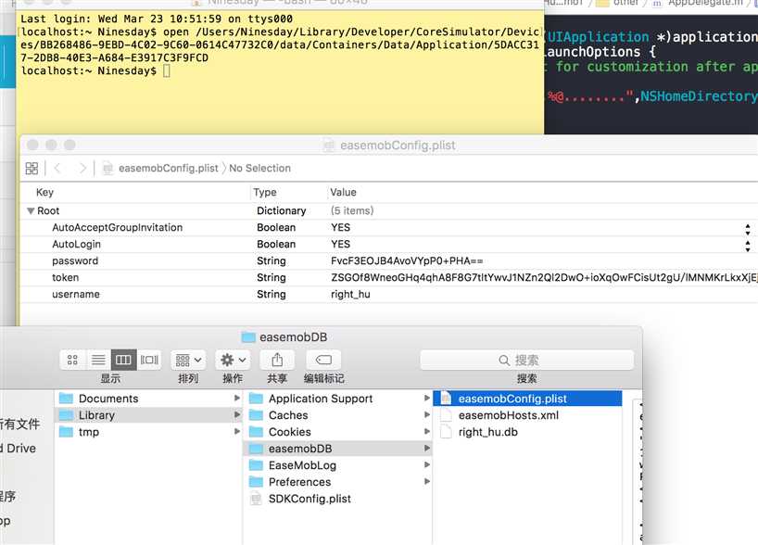Expand arrow next to Documents folder
The image size is (758, 545).
pyautogui.click(x=237, y=398)
